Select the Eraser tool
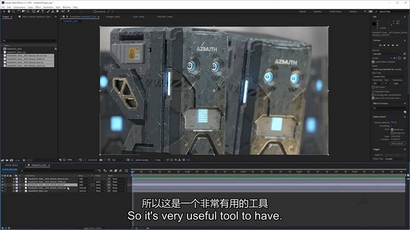 coord(57,11)
